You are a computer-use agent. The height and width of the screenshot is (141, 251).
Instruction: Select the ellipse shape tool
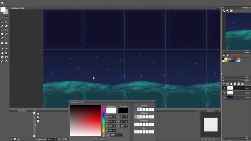coord(6,30)
